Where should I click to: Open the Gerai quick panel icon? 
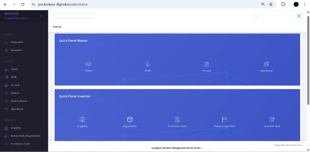[x=88, y=64]
